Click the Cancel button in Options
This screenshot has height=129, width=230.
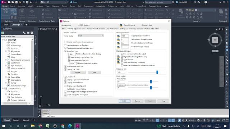click(x=137, y=101)
